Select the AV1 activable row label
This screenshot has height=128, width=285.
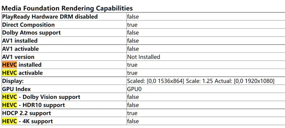point(20,49)
